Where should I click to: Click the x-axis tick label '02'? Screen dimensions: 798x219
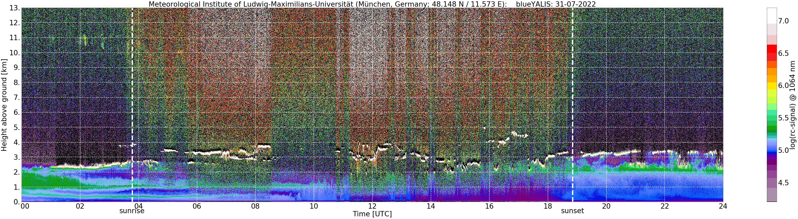[x=80, y=206]
